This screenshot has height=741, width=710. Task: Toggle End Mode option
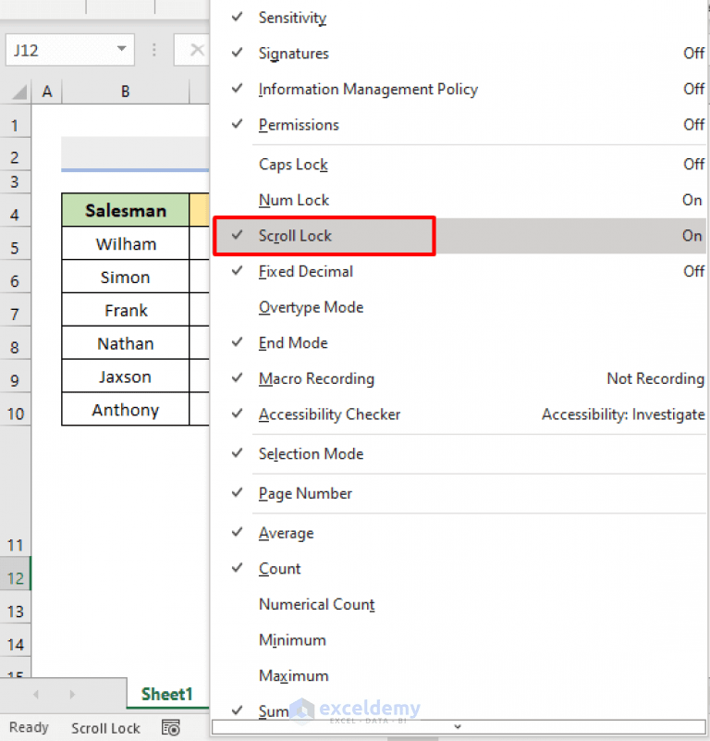(x=459, y=343)
